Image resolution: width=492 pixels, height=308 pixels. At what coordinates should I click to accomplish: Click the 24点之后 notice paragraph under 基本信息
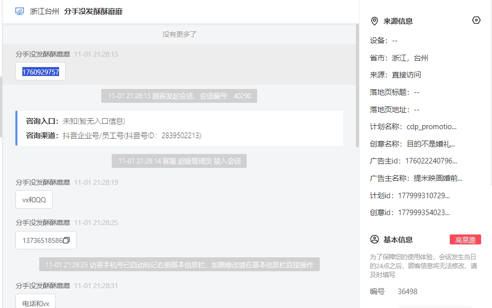click(423, 266)
